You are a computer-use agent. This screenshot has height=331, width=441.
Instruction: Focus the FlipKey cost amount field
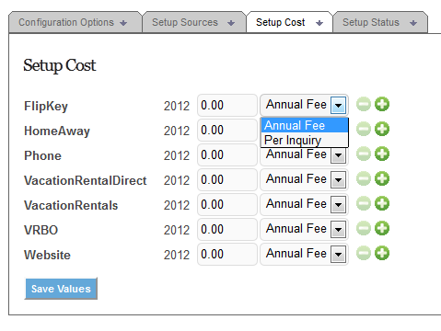point(227,105)
